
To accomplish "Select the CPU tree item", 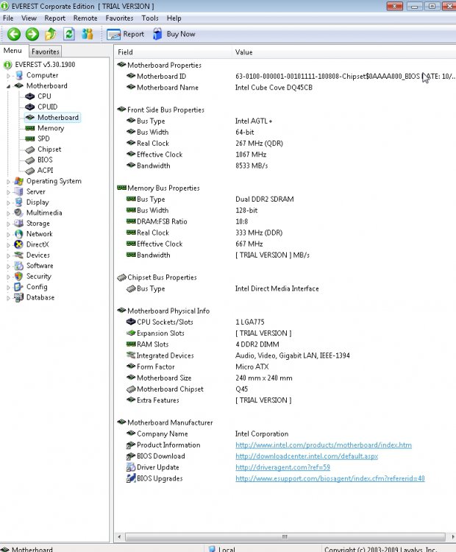I will (44, 96).
